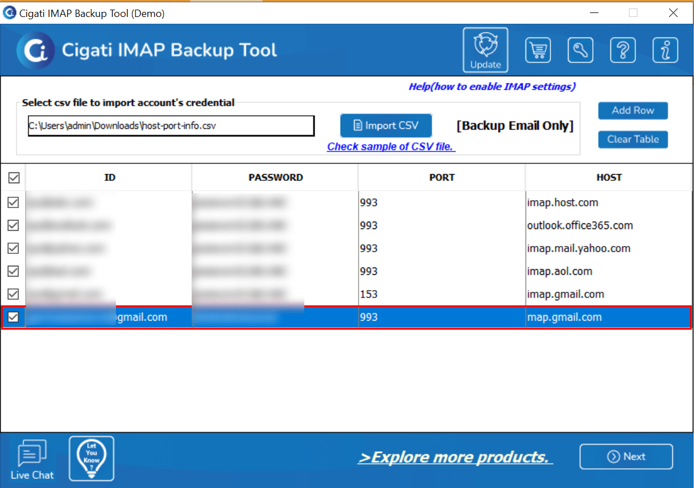
Task: Click the port 993 cell in imap.aol.com row
Action: point(442,271)
